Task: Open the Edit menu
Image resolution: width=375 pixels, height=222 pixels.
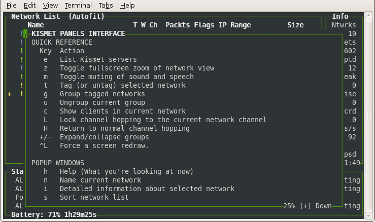Action: 29,5
